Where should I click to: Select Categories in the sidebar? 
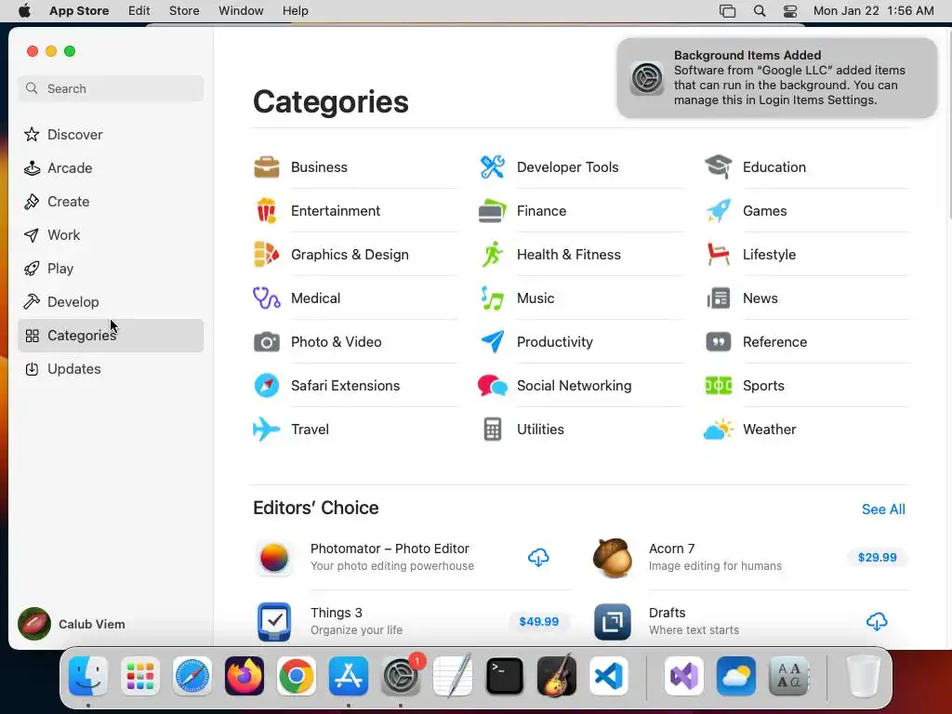click(x=111, y=336)
